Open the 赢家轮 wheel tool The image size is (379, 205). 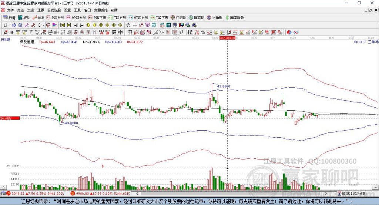click(197, 18)
